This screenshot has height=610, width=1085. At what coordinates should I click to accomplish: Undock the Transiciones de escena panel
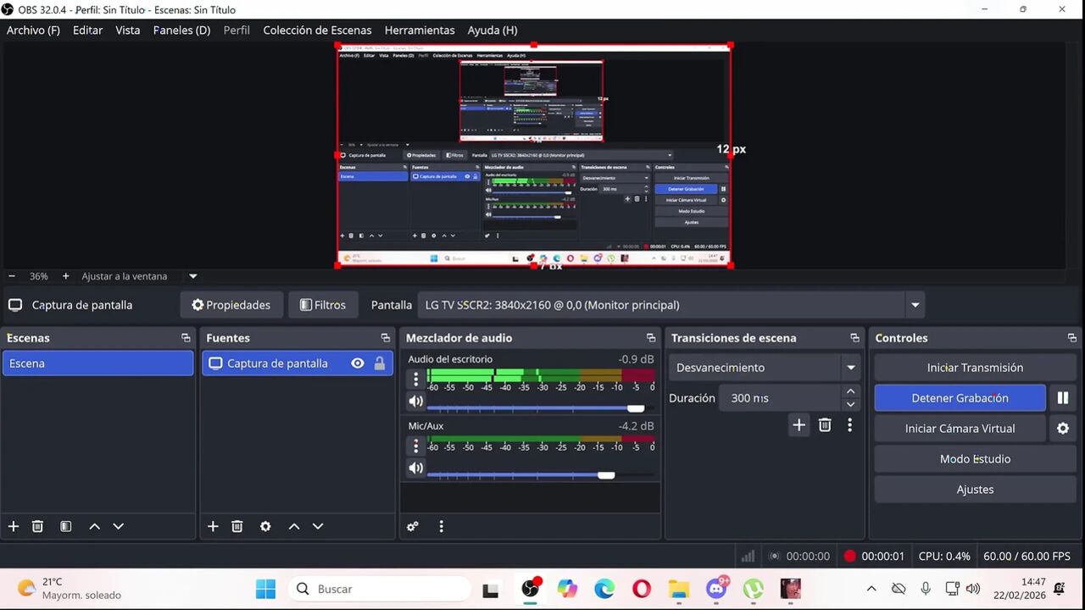pos(854,338)
